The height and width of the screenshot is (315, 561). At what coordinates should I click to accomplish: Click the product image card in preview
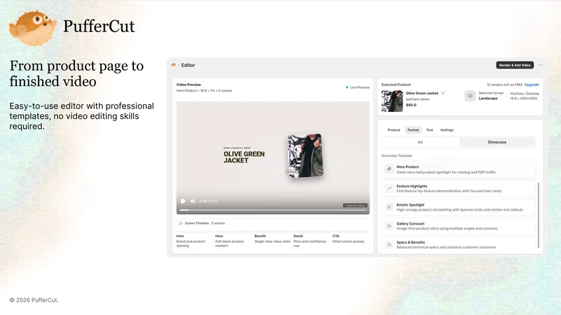[305, 156]
